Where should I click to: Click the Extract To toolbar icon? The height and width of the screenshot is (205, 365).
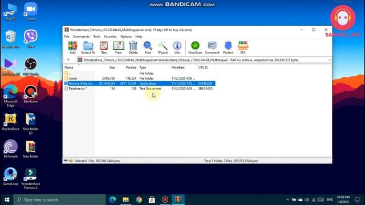pos(88,47)
